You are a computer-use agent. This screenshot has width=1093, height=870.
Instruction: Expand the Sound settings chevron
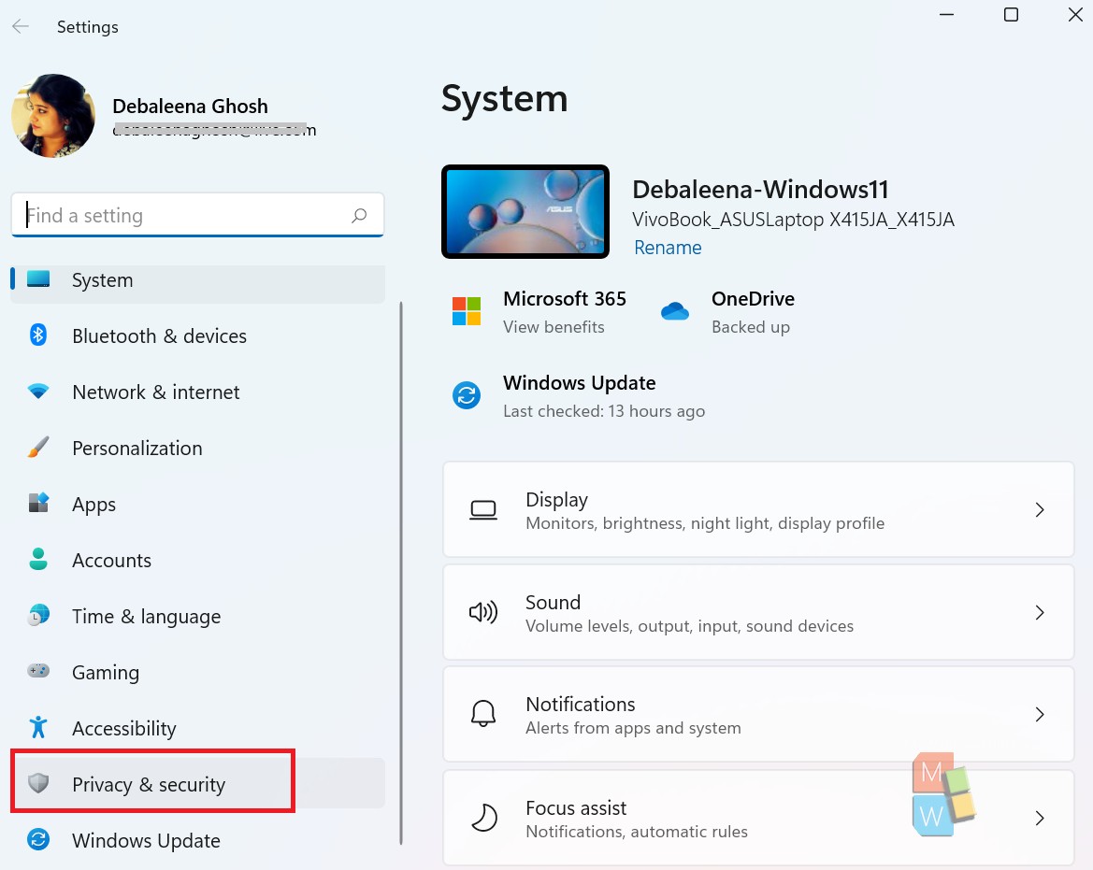pos(1040,612)
